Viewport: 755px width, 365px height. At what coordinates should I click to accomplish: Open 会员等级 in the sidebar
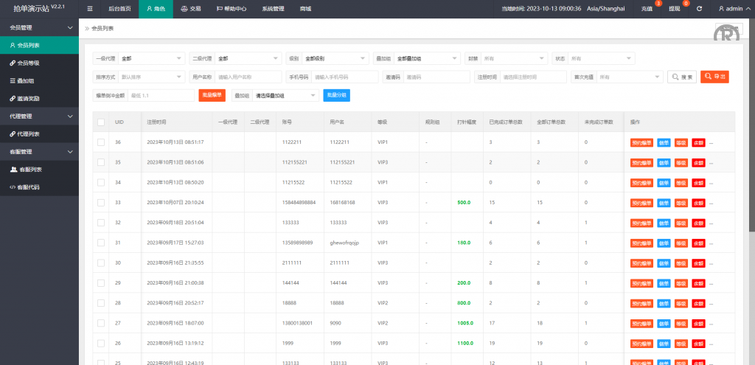[x=29, y=63]
